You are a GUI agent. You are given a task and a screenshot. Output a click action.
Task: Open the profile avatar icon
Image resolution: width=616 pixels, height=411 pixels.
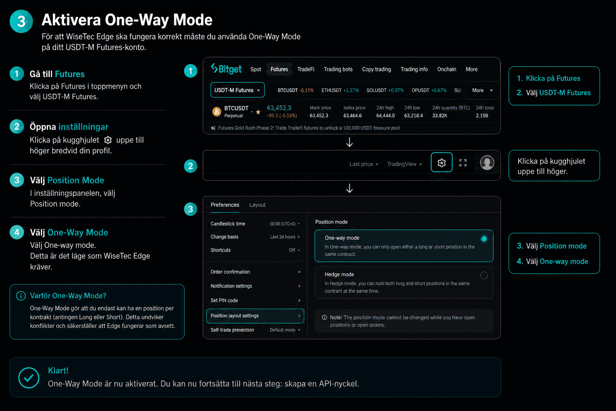[x=487, y=163]
